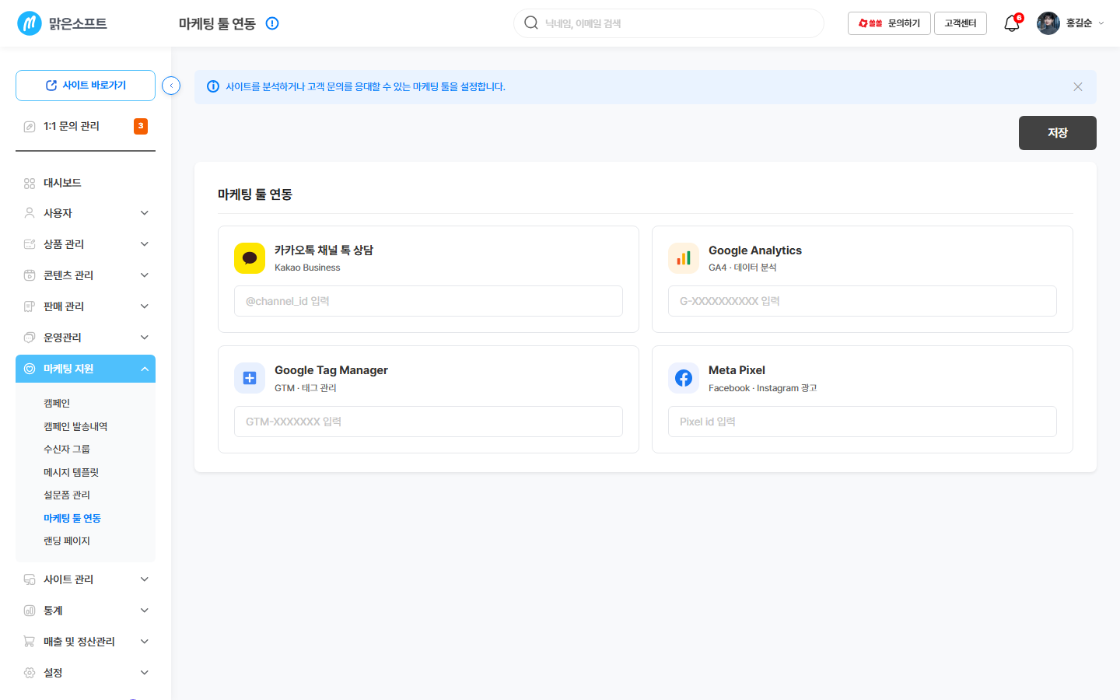Click the Google Tag Manager heading text
Image resolution: width=1120 pixels, height=700 pixels.
pos(331,370)
